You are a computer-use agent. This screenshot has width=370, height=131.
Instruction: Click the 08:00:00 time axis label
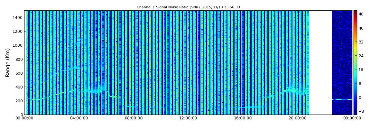134,118
